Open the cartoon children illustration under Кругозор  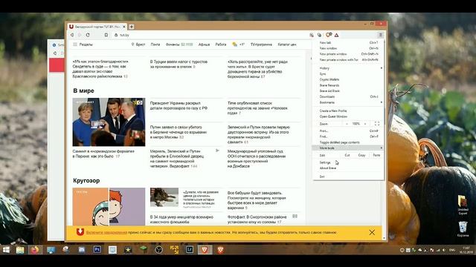click(109, 207)
